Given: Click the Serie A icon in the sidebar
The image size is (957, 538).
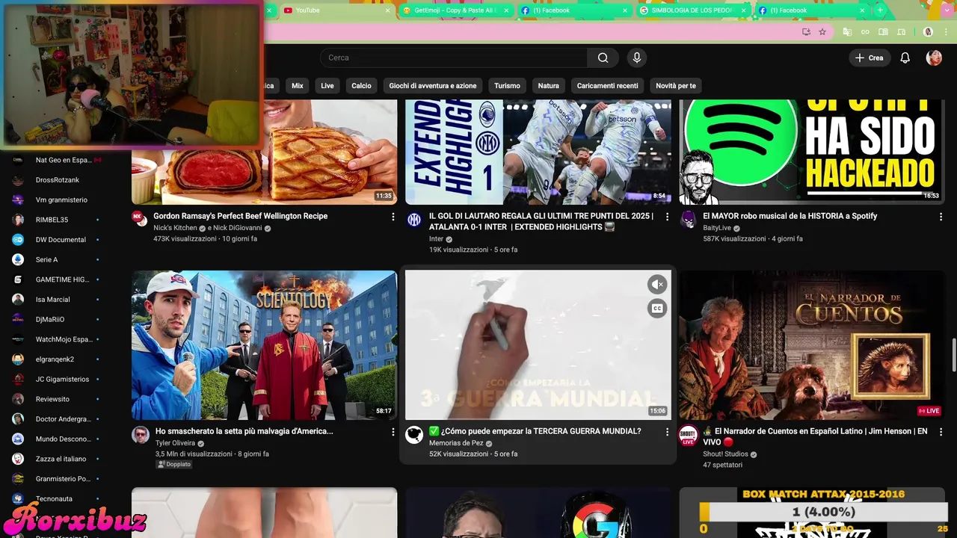Looking at the screenshot, I should tap(18, 259).
